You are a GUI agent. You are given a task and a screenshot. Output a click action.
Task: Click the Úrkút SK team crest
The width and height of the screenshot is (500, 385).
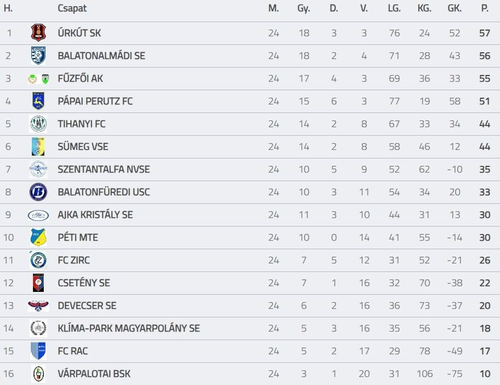(x=38, y=33)
